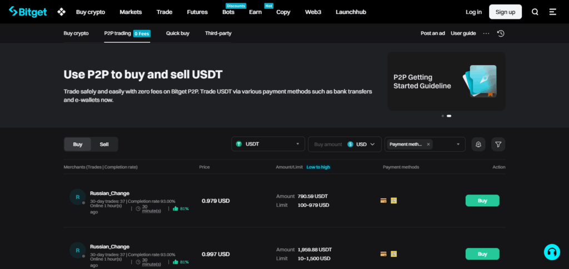Click the Hot badge above Earn

(269, 6)
